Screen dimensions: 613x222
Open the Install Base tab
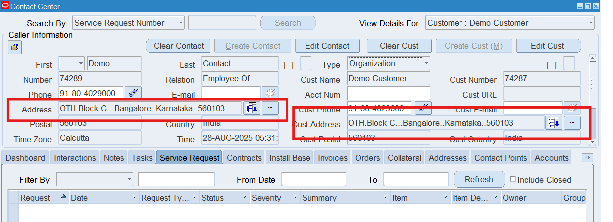290,158
